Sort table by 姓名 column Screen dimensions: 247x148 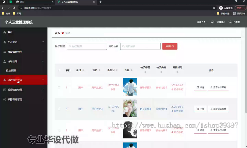coord(99,70)
